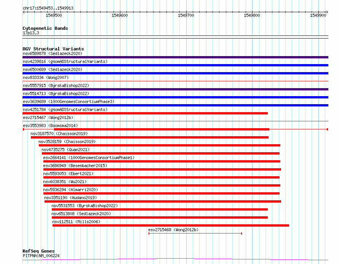Click ruler position 1549600

tap(120, 15)
